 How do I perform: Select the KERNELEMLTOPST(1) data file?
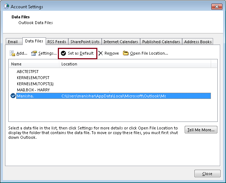pos(35,84)
